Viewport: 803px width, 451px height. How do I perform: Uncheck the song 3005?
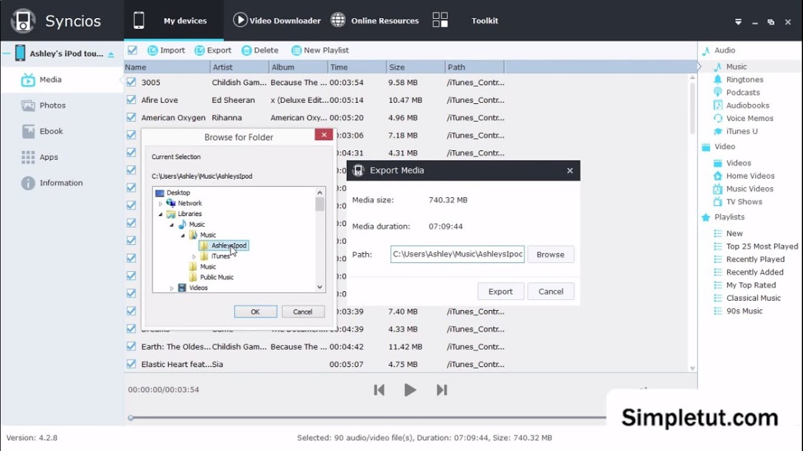coord(131,82)
